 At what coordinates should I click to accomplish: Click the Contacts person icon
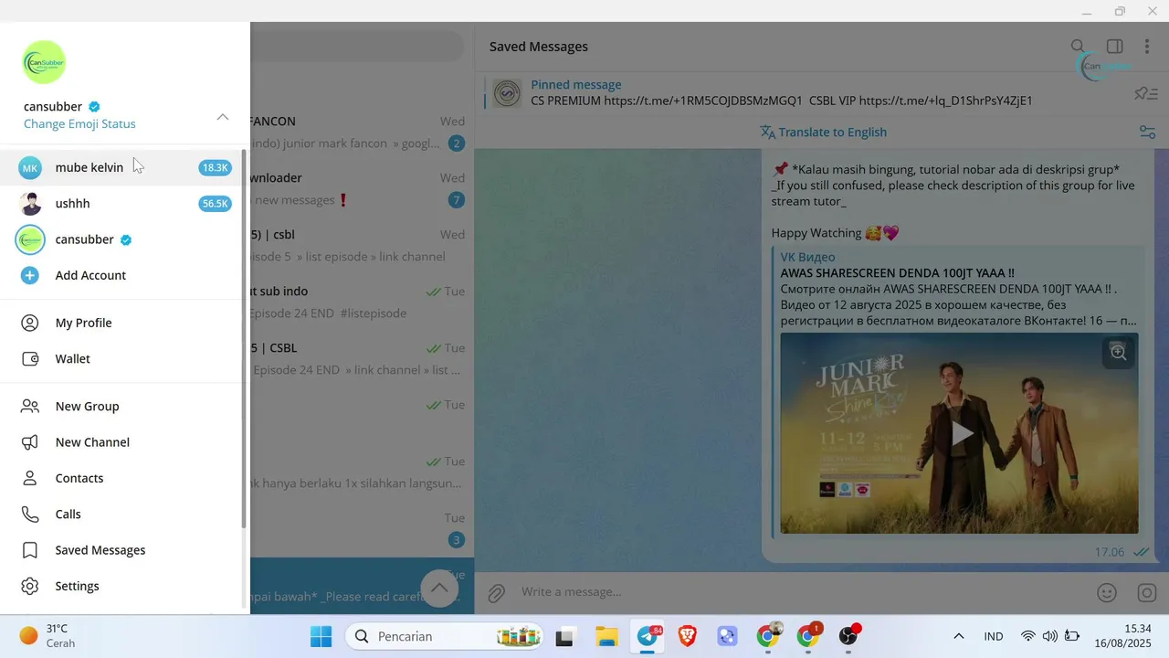[x=30, y=478]
